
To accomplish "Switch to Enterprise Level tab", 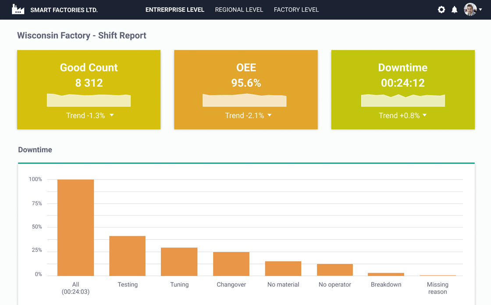I will [175, 10].
